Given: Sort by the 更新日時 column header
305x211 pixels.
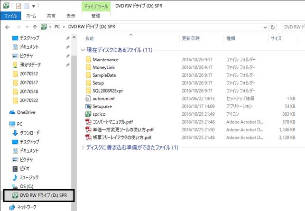Looking at the screenshot, I should [191, 38].
